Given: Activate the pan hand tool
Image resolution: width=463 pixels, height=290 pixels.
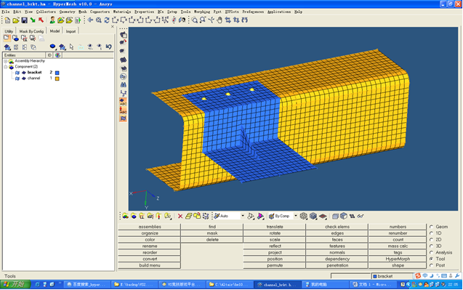Looking at the screenshot, I should [220, 20].
